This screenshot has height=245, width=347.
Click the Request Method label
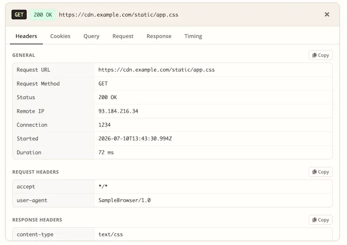click(x=38, y=83)
